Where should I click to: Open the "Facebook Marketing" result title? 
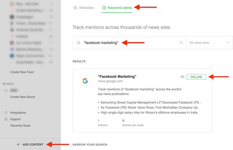tap(117, 77)
